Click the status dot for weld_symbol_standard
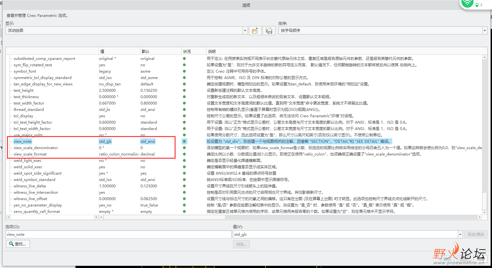This screenshot has width=492, height=268. pos(184,179)
